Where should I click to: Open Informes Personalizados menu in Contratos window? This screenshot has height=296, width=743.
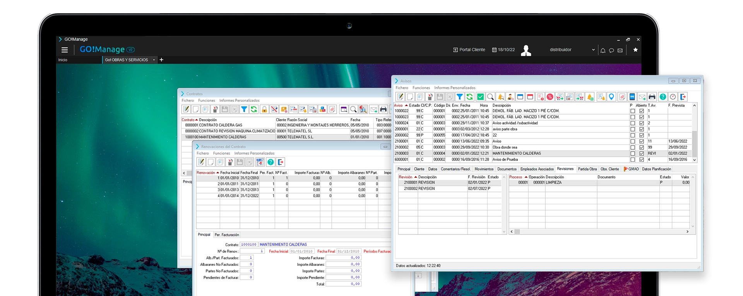point(239,101)
